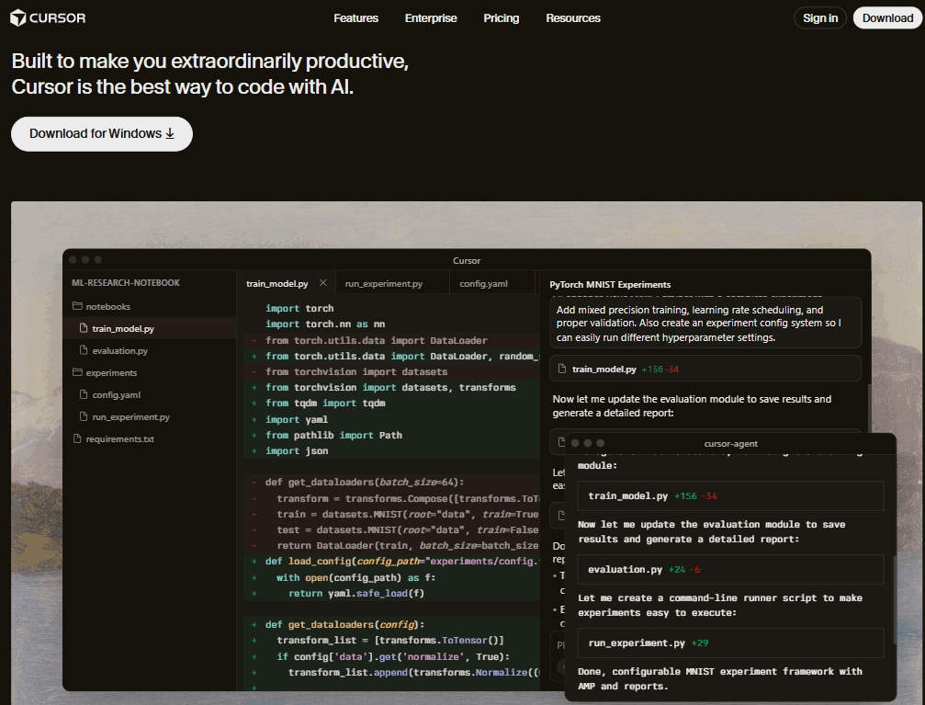Click file icon next to train_model.py in sidebar

(x=84, y=328)
